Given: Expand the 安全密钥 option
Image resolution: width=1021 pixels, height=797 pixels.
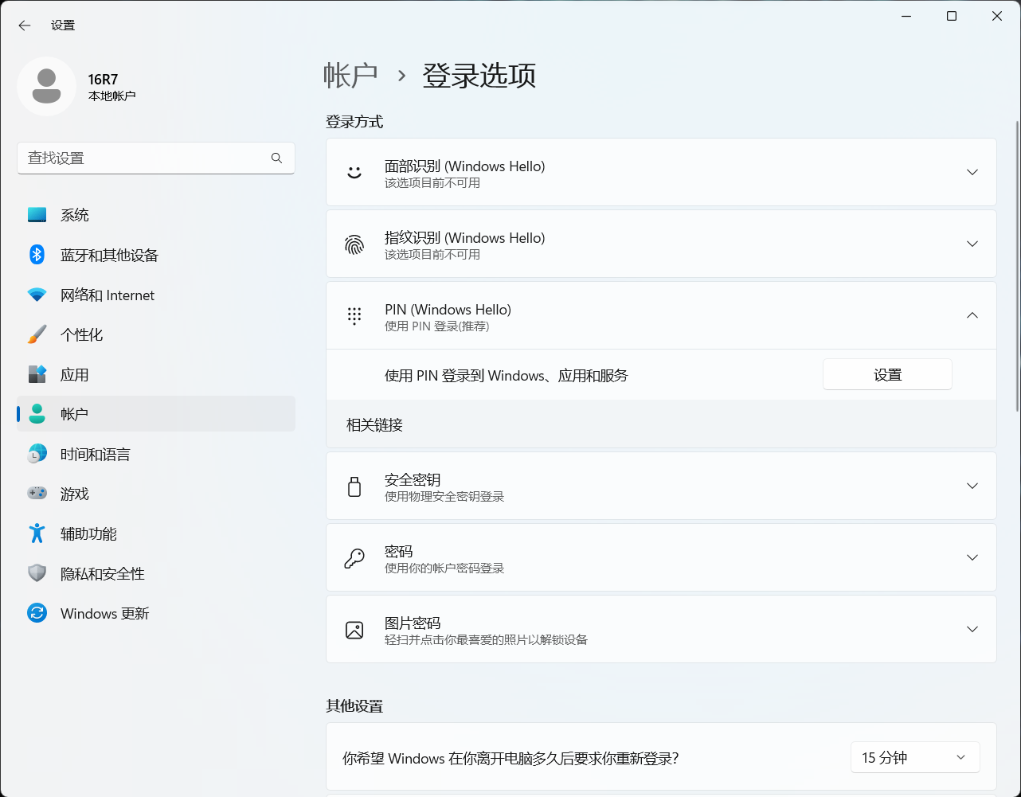Looking at the screenshot, I should [972, 486].
